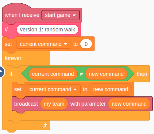Click the 'then' label on the if block
This screenshot has width=154, height=134.
pos(142,74)
